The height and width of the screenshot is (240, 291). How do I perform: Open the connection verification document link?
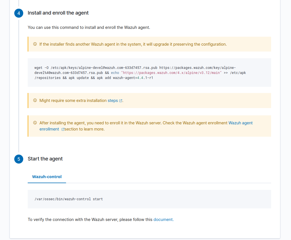click(x=163, y=219)
